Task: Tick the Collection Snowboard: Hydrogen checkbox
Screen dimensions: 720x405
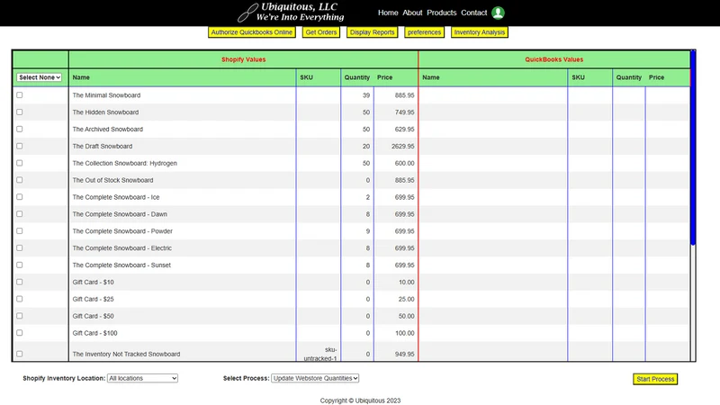Action: (19, 163)
